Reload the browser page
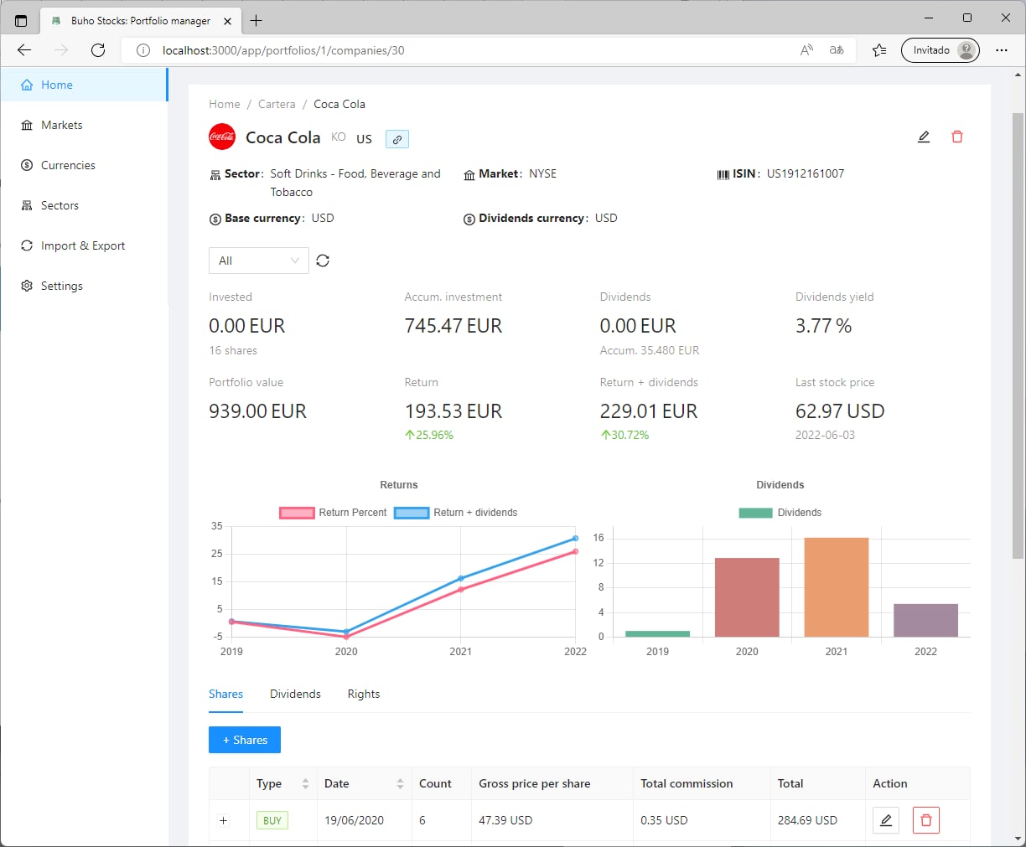1026x847 pixels. coord(98,50)
